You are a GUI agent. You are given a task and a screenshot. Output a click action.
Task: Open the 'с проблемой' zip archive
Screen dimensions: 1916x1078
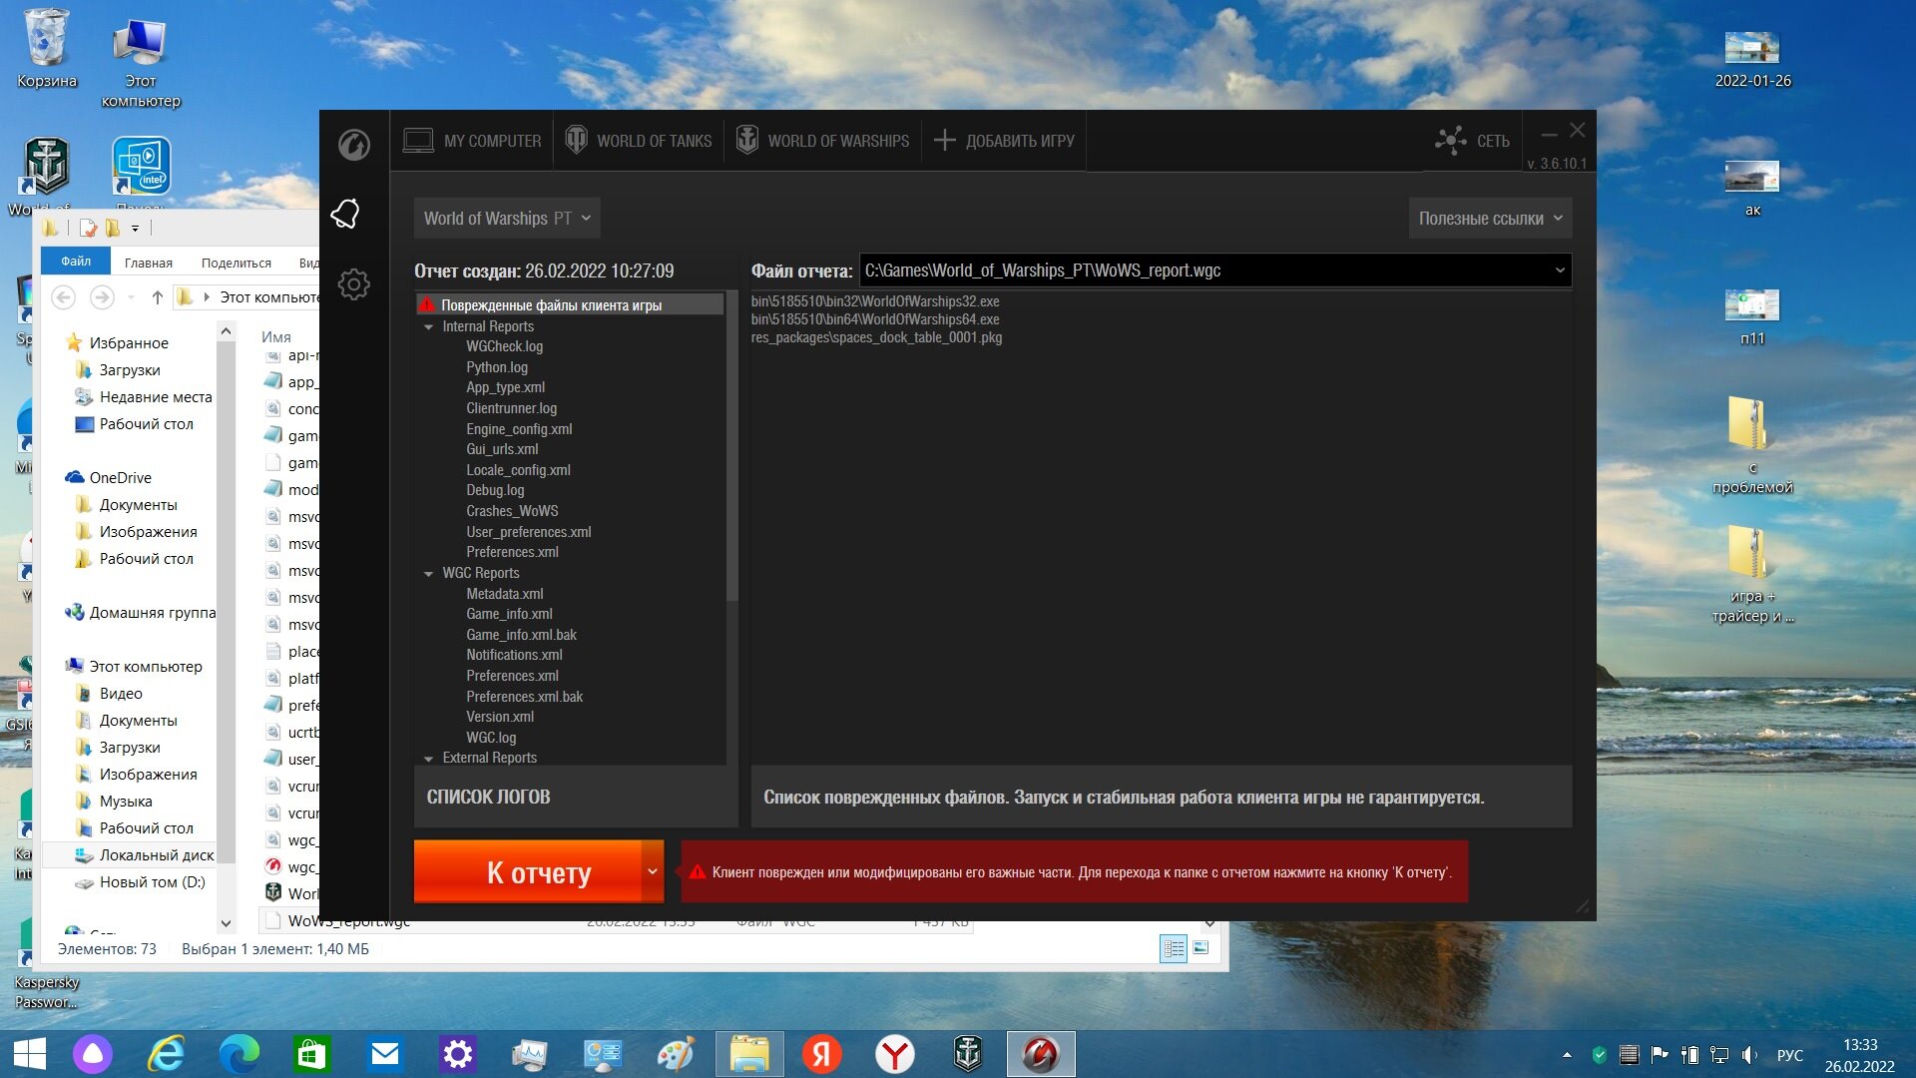pyautogui.click(x=1752, y=444)
